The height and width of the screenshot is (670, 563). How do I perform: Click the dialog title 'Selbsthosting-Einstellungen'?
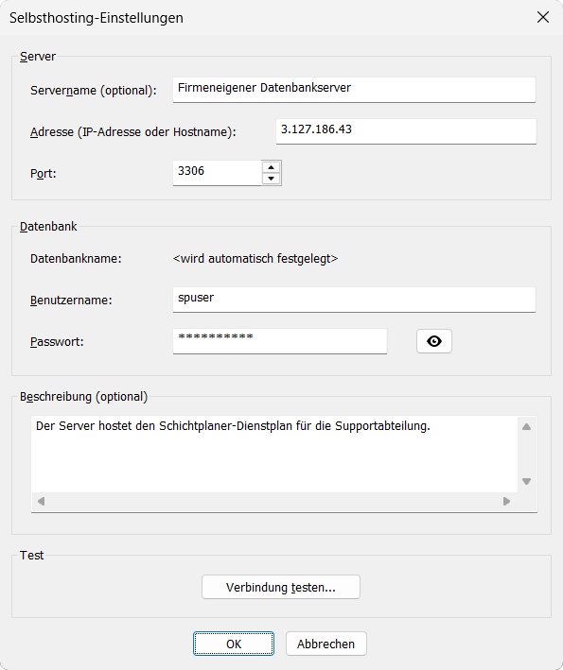click(x=97, y=18)
